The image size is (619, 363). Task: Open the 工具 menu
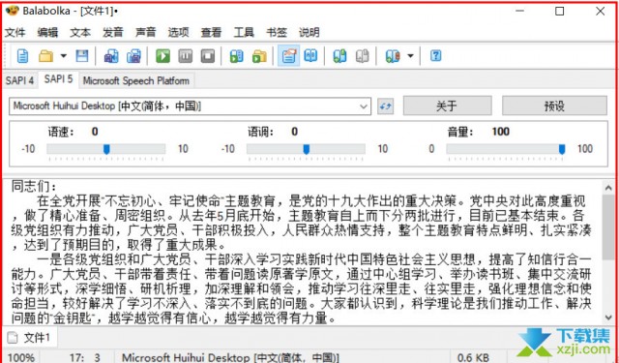[244, 32]
